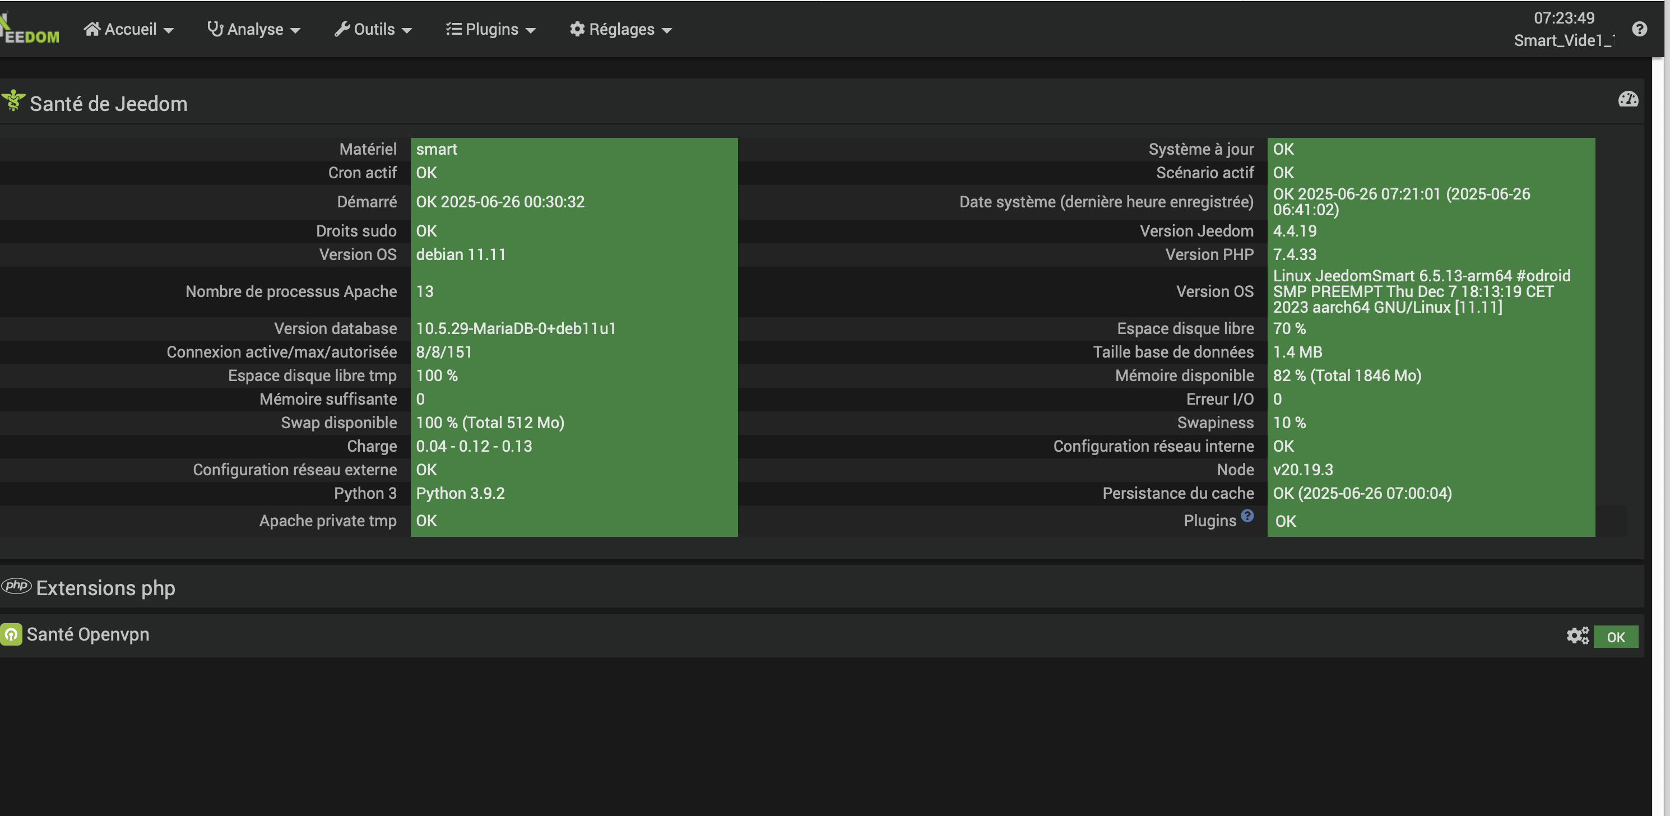Click the benchmark gauge icon in Santé header
This screenshot has height=816, width=1670.
pos(1628,99)
